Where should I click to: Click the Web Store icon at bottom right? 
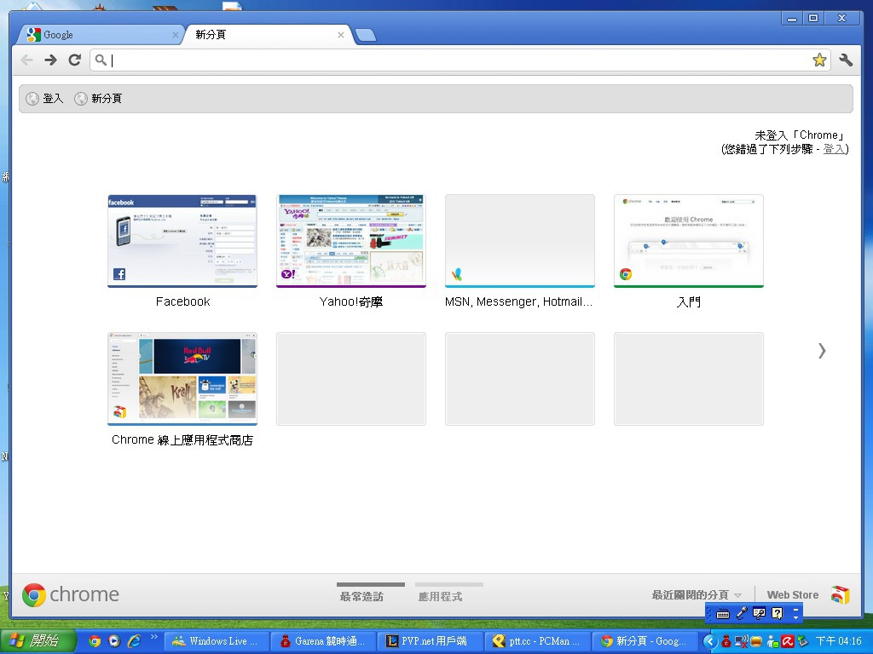840,595
